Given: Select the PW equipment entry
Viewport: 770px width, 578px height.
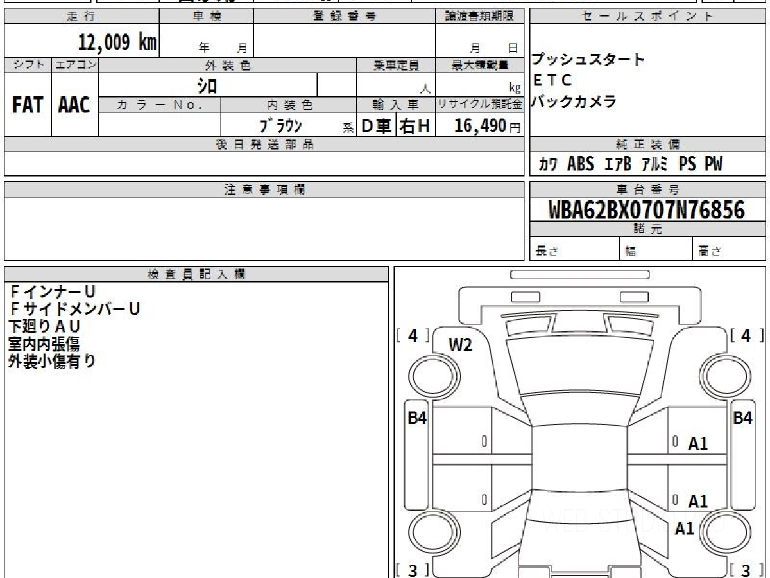Looking at the screenshot, I should (714, 165).
